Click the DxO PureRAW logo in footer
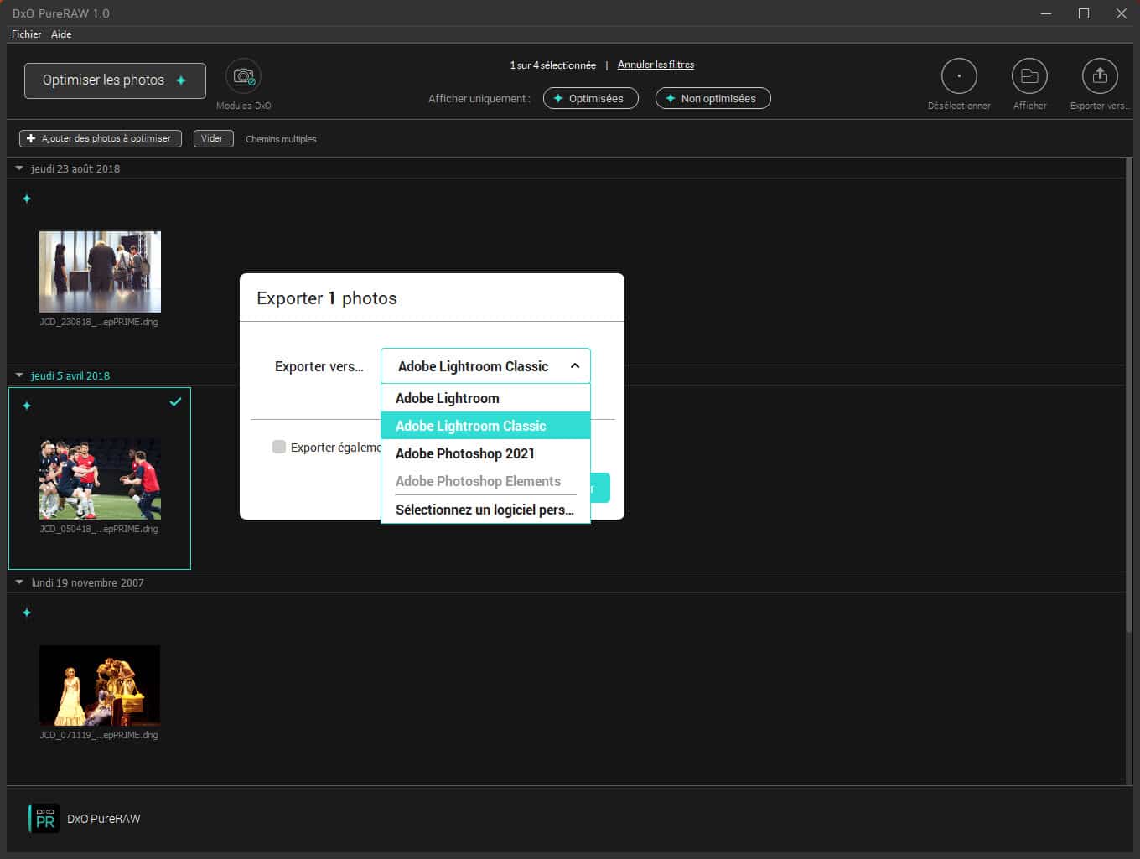This screenshot has width=1140, height=859. click(44, 819)
